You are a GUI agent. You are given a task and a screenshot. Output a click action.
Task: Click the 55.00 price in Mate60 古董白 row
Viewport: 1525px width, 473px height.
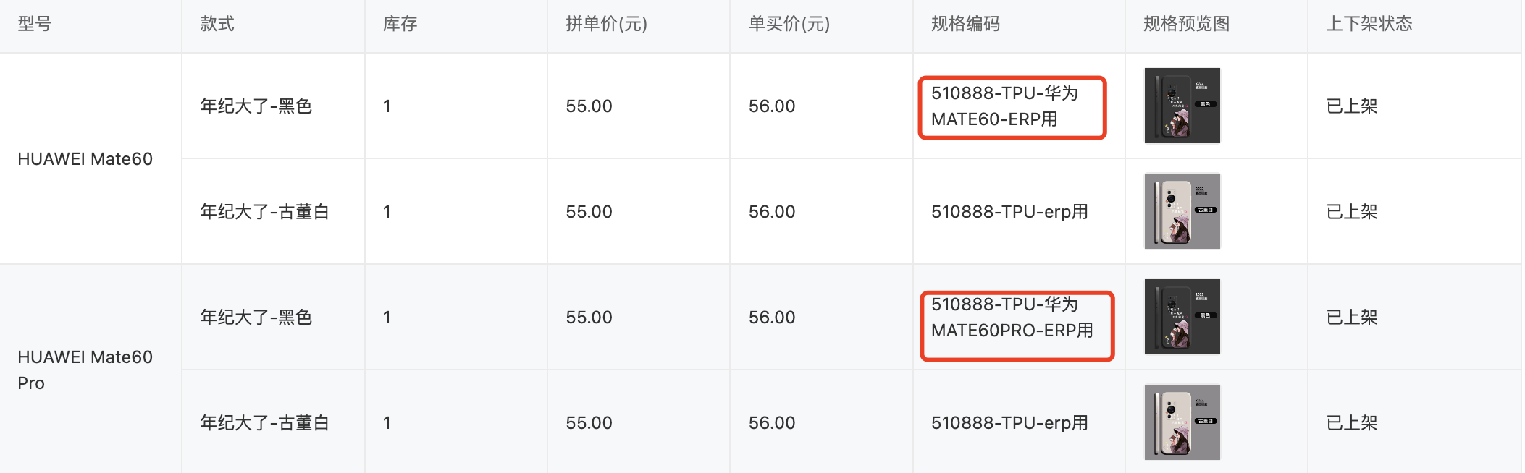click(589, 212)
